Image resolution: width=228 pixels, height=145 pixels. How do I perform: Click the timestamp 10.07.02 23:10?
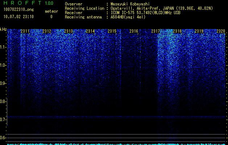pyautogui.click(x=18, y=17)
